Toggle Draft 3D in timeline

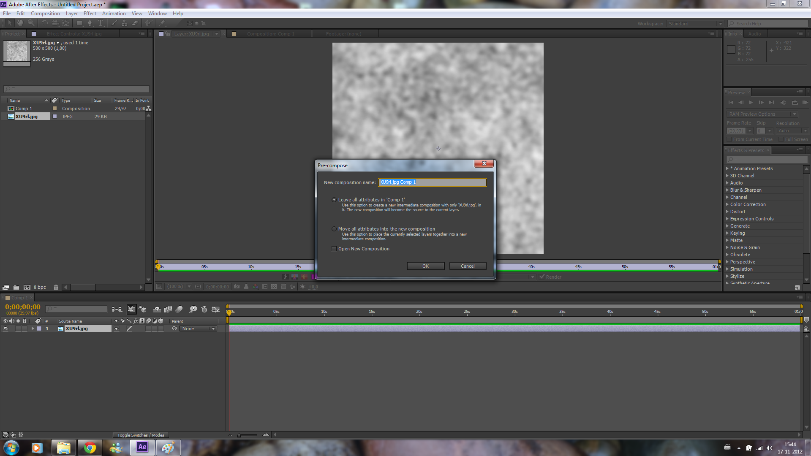click(142, 309)
